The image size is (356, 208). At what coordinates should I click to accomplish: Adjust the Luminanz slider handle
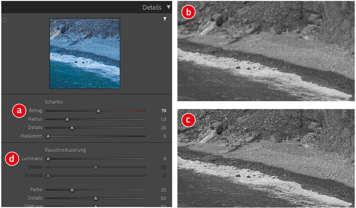48,159
